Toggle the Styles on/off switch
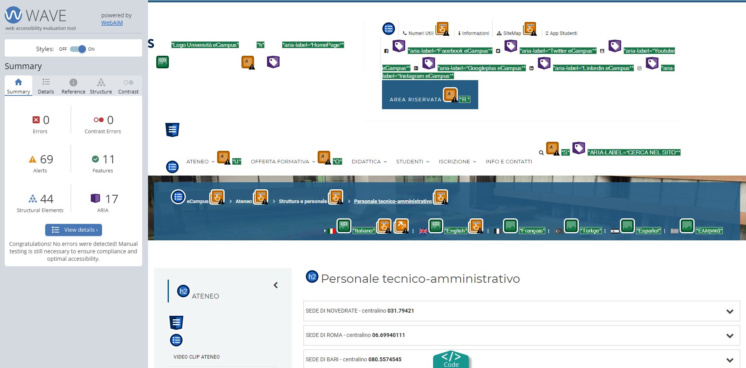The image size is (746, 368). point(78,49)
